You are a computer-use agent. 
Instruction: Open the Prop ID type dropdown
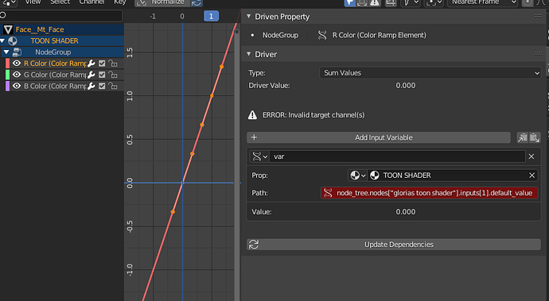coord(357,176)
